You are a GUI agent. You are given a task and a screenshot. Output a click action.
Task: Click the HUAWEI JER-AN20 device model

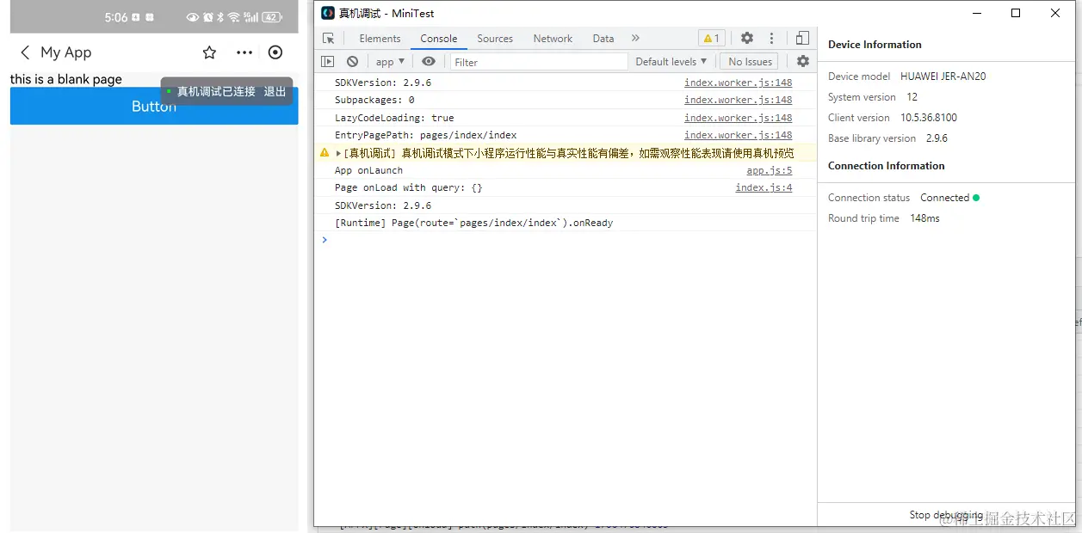[943, 77]
